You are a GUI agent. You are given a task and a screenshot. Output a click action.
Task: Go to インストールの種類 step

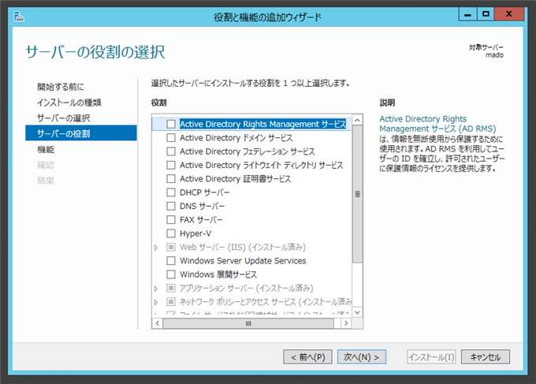pos(69,103)
